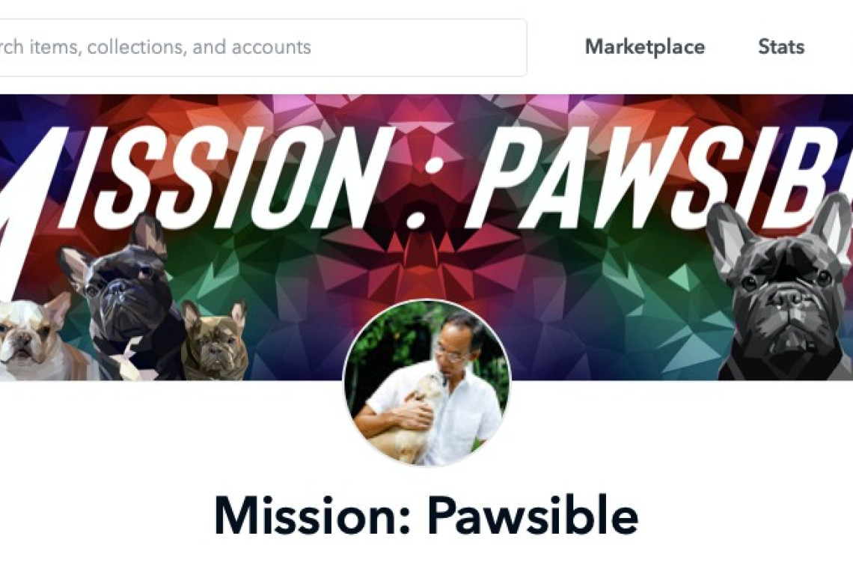Select the Mission: Pawsible collection title
Image resolution: width=853 pixels, height=569 pixels.
point(426,515)
